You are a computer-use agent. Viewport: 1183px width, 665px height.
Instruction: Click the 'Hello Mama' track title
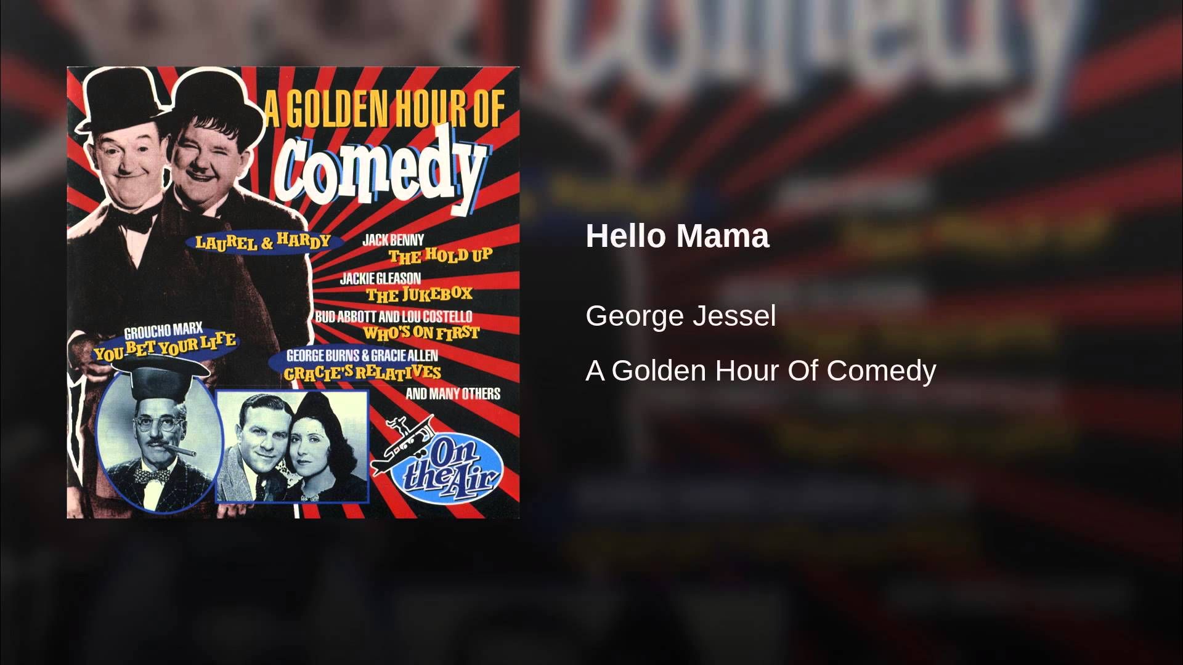point(677,236)
